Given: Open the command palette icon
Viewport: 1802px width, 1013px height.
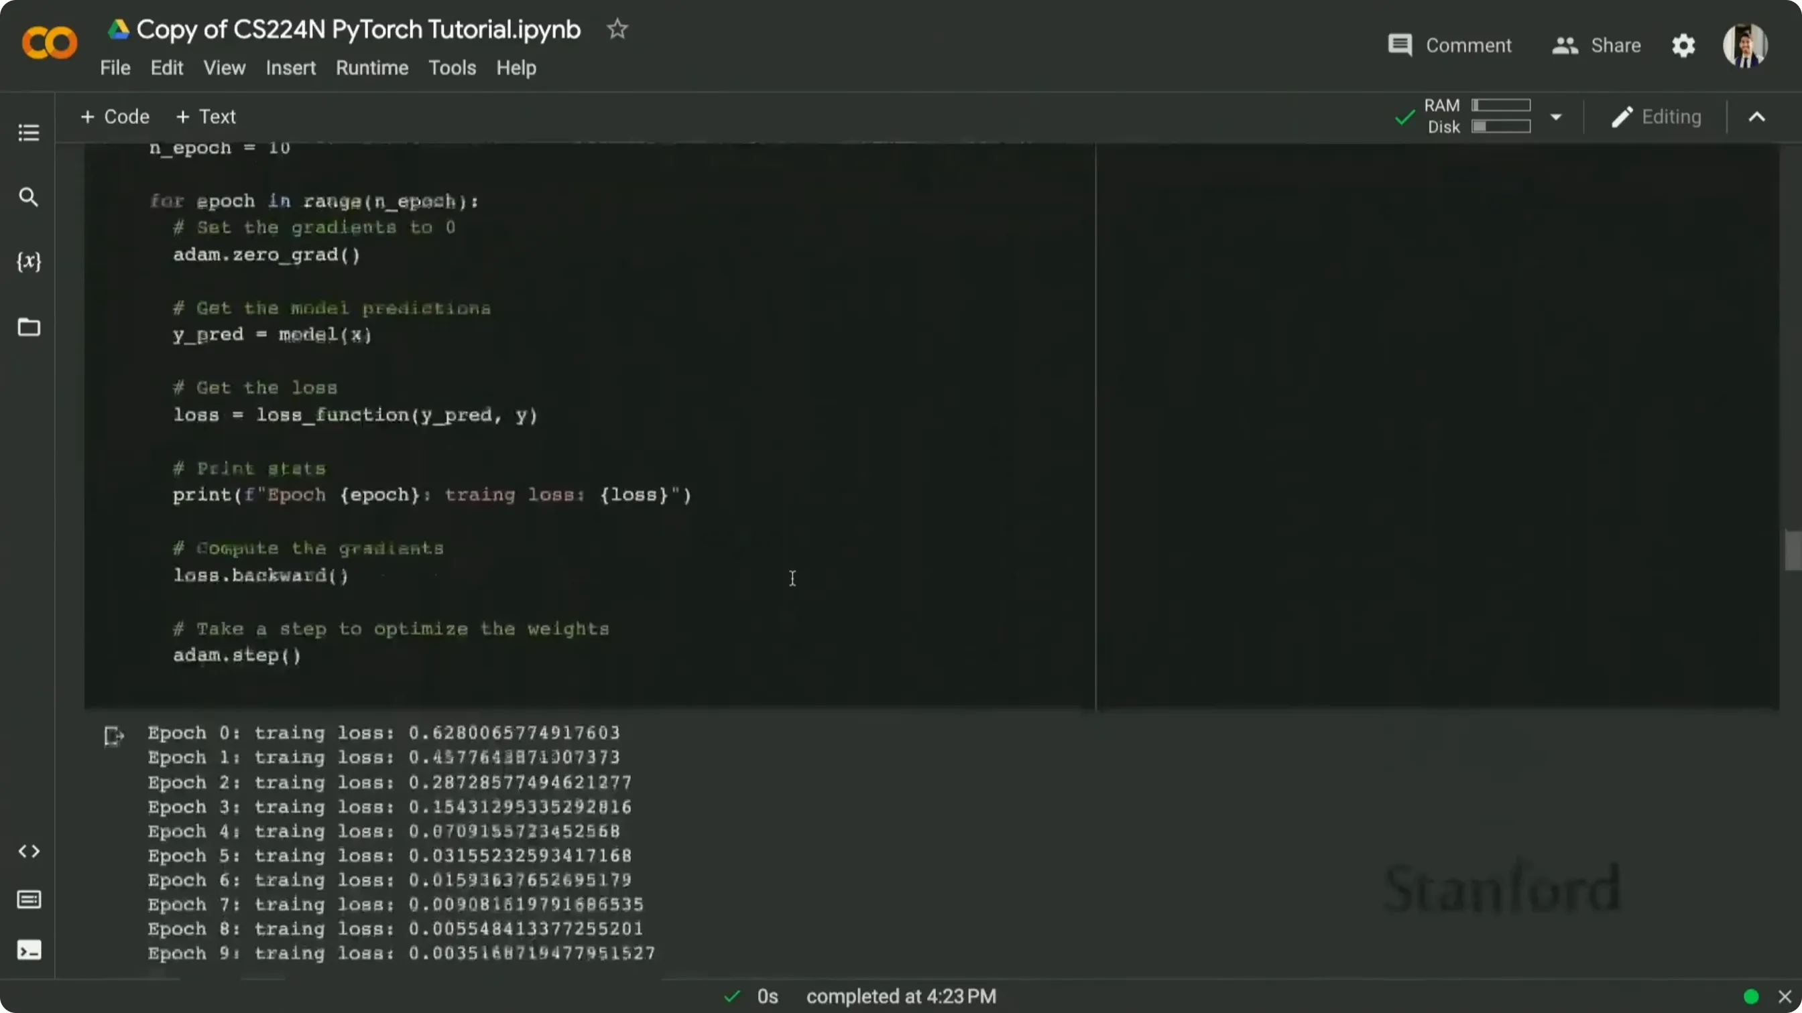Looking at the screenshot, I should tap(29, 900).
